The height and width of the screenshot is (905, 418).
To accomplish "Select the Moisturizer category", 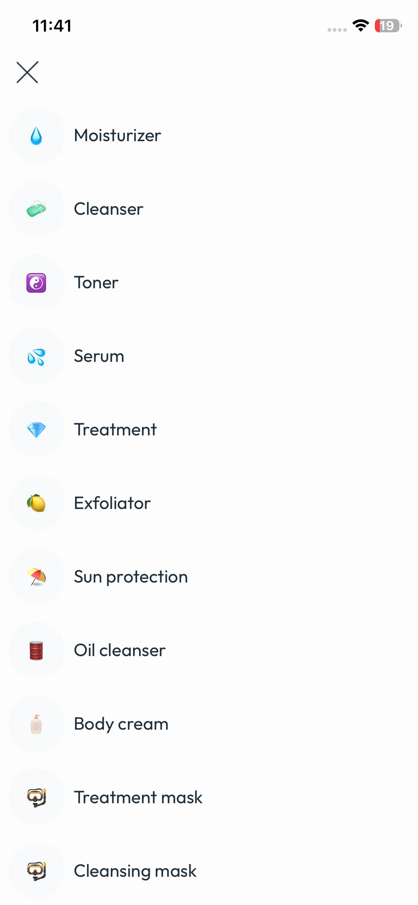I will coord(117,136).
